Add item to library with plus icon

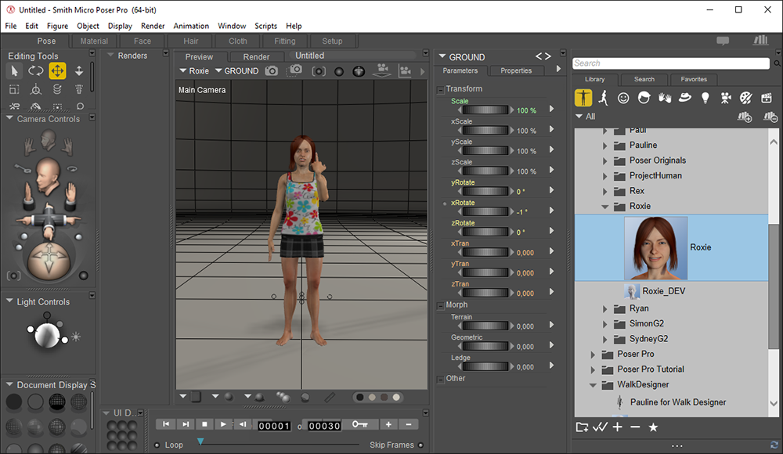coord(618,427)
